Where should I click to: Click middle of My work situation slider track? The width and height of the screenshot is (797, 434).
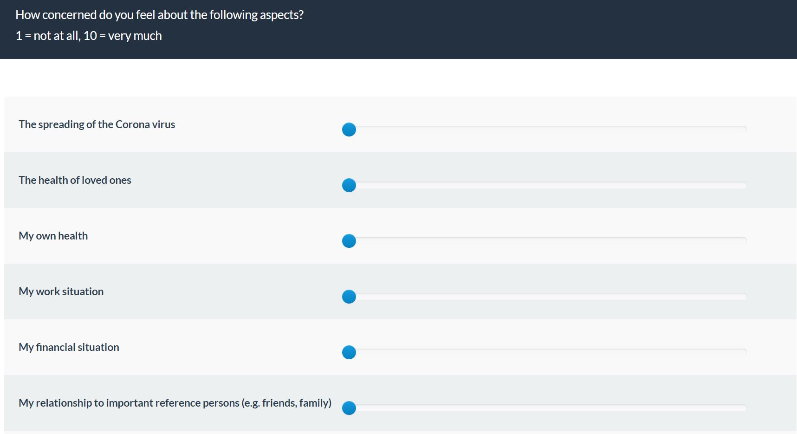(x=548, y=296)
